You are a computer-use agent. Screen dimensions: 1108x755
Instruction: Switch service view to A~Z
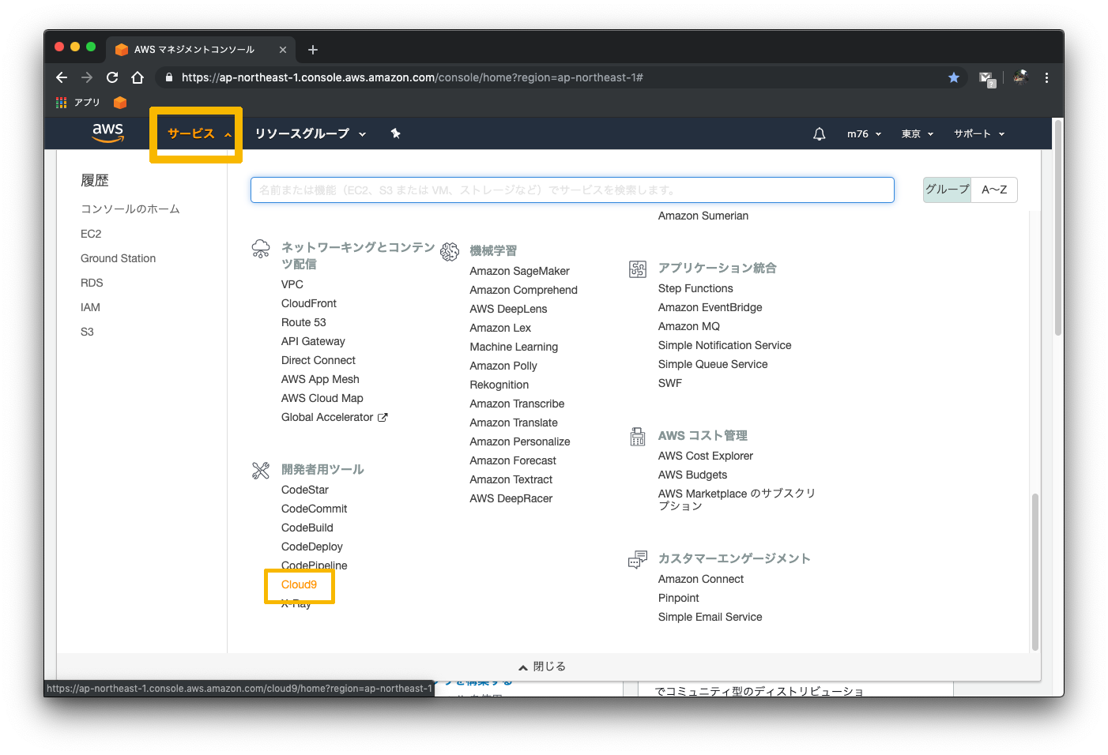coord(994,190)
